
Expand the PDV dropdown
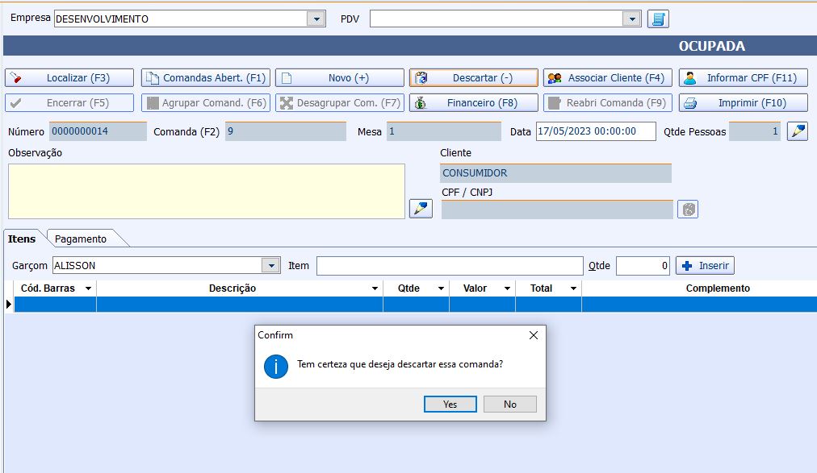tap(631, 19)
